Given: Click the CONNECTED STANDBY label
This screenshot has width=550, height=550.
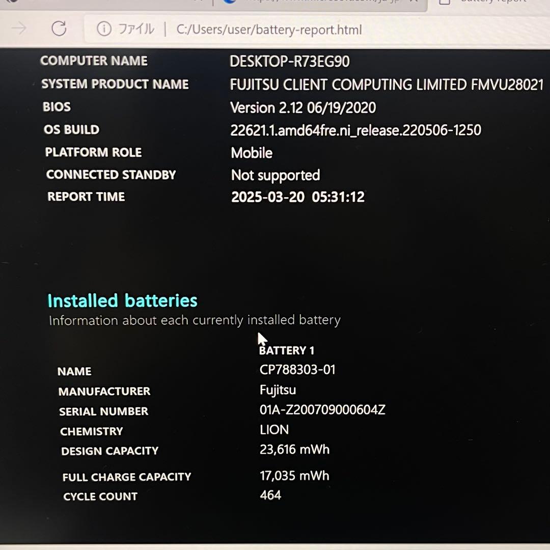Looking at the screenshot, I should click(x=111, y=174).
